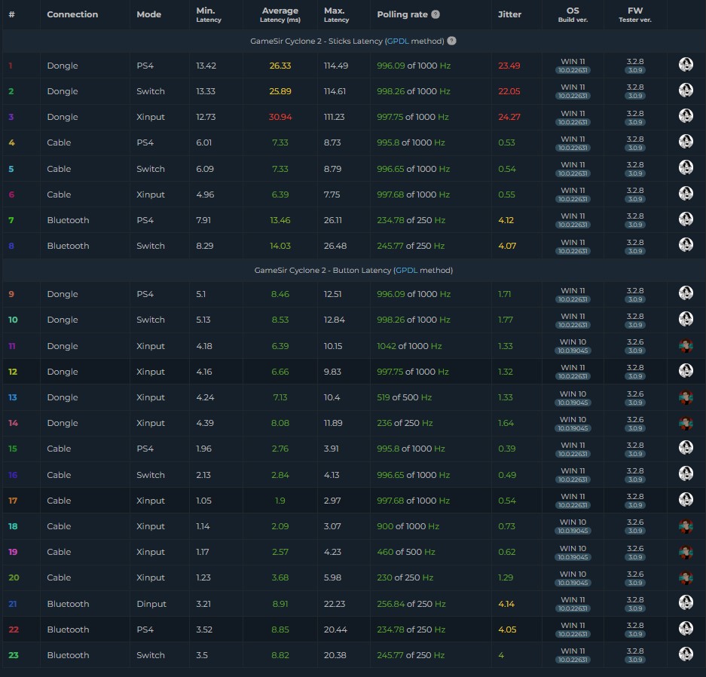Click tester avatar in row 15

(686, 447)
